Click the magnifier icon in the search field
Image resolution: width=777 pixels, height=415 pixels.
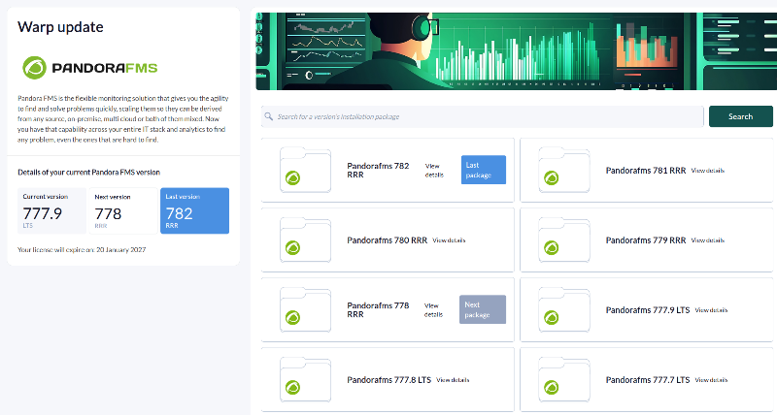pyautogui.click(x=269, y=116)
